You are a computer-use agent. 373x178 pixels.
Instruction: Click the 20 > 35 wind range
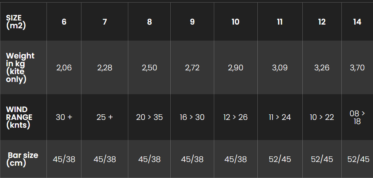click(x=149, y=117)
